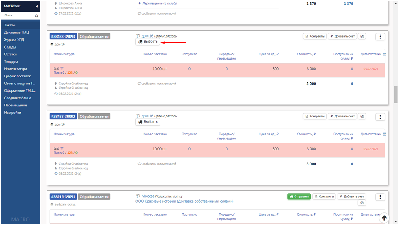Click the scroll-to-top arrow button
Viewport: 399px width, 225px height.
384,218
